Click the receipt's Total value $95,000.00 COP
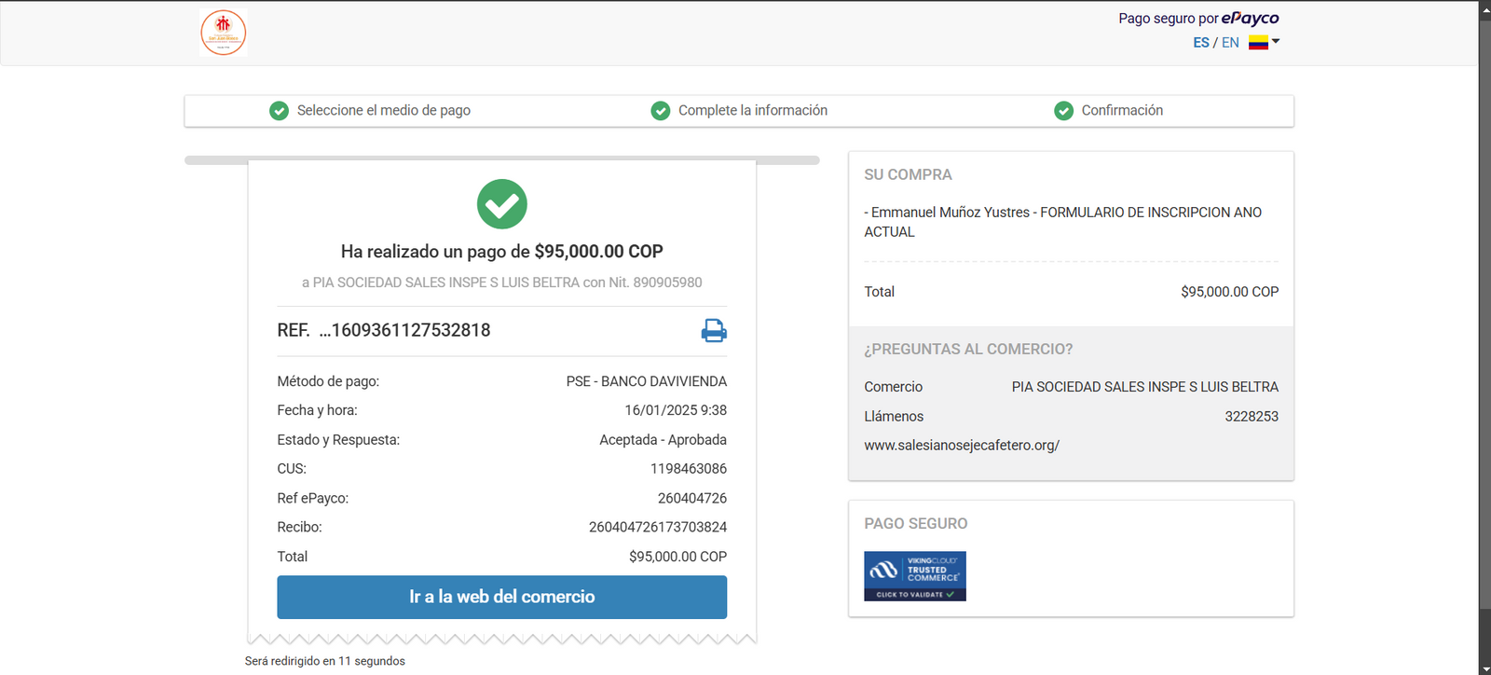The width and height of the screenshot is (1491, 675). [678, 557]
